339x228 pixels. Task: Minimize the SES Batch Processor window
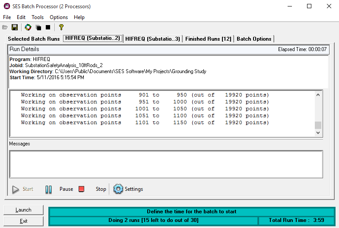pyautogui.click(x=290, y=6)
